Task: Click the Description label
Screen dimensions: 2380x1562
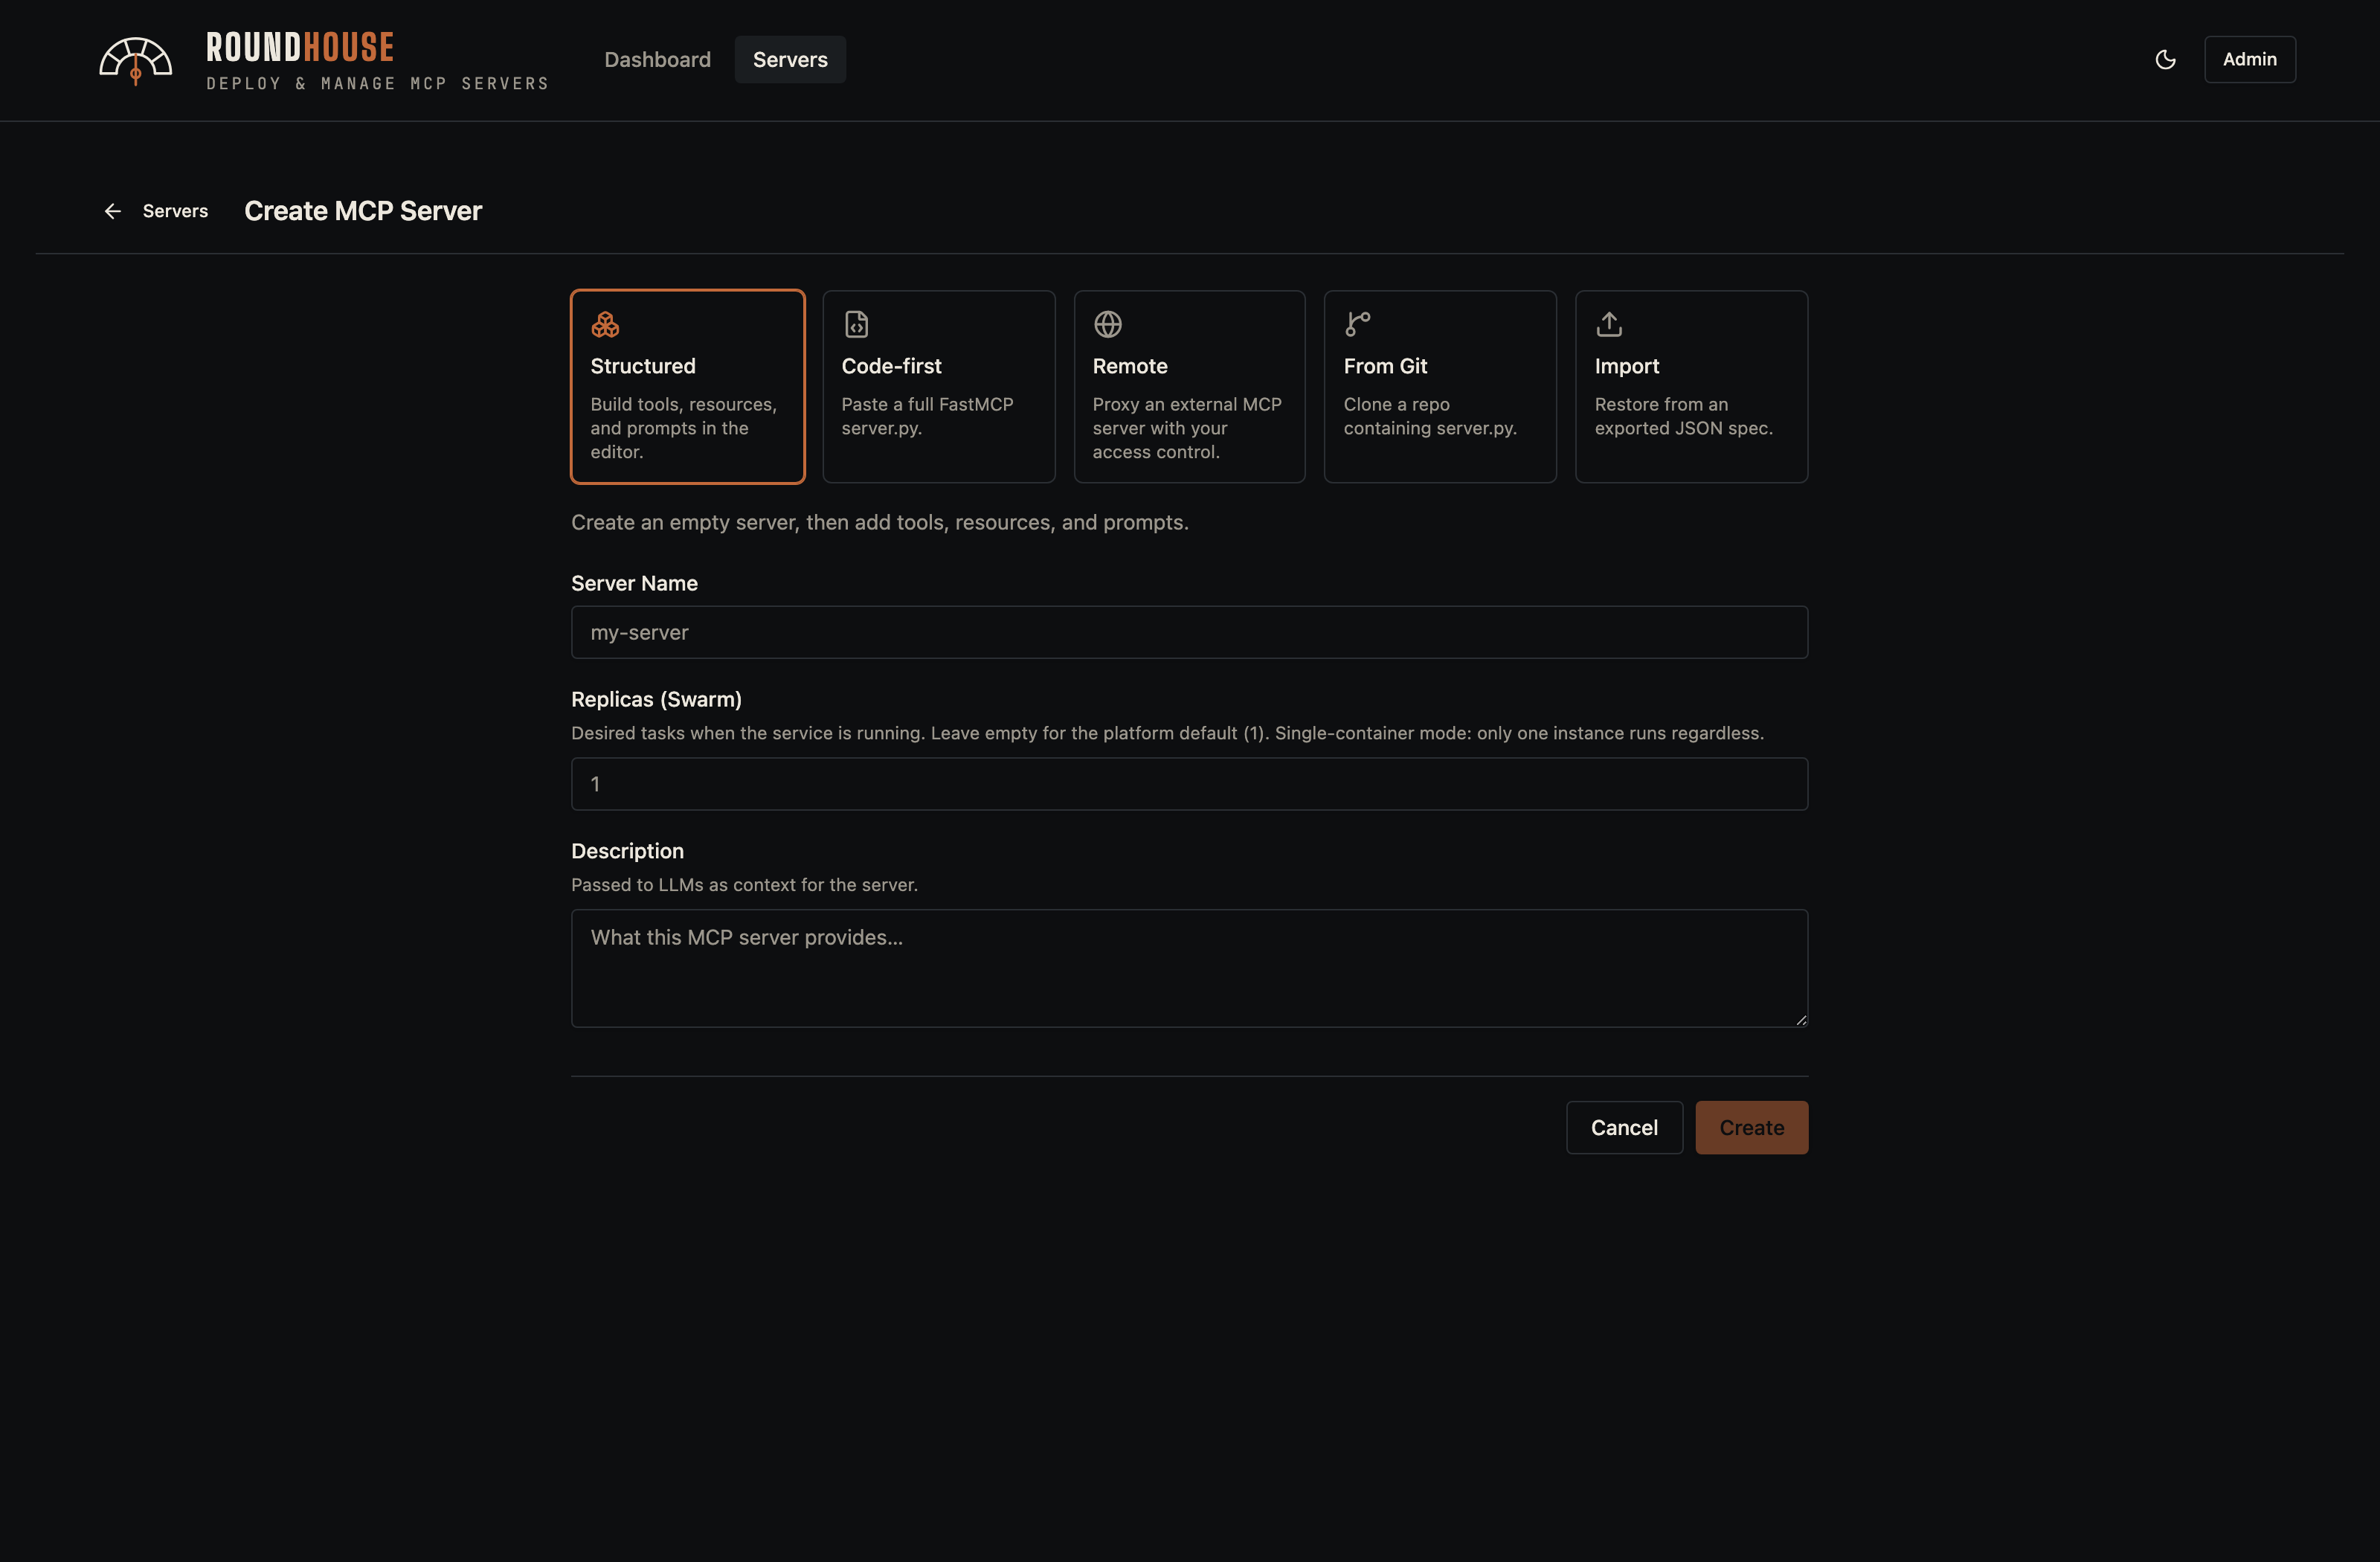Action: click(627, 851)
